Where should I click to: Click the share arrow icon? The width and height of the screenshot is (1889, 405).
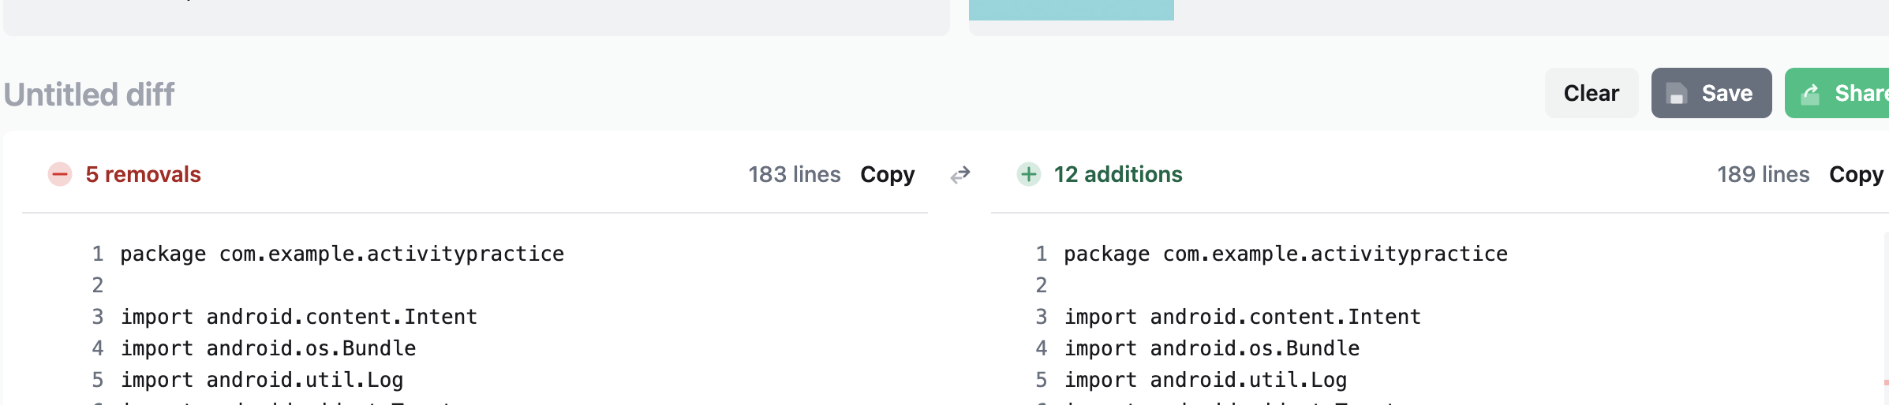point(1811,94)
